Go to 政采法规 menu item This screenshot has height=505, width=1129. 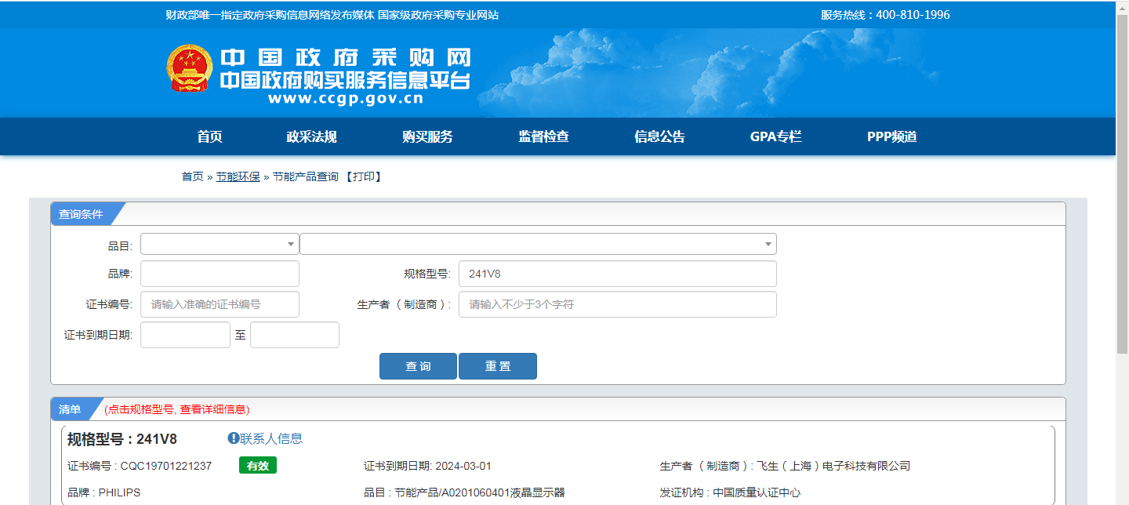click(311, 136)
